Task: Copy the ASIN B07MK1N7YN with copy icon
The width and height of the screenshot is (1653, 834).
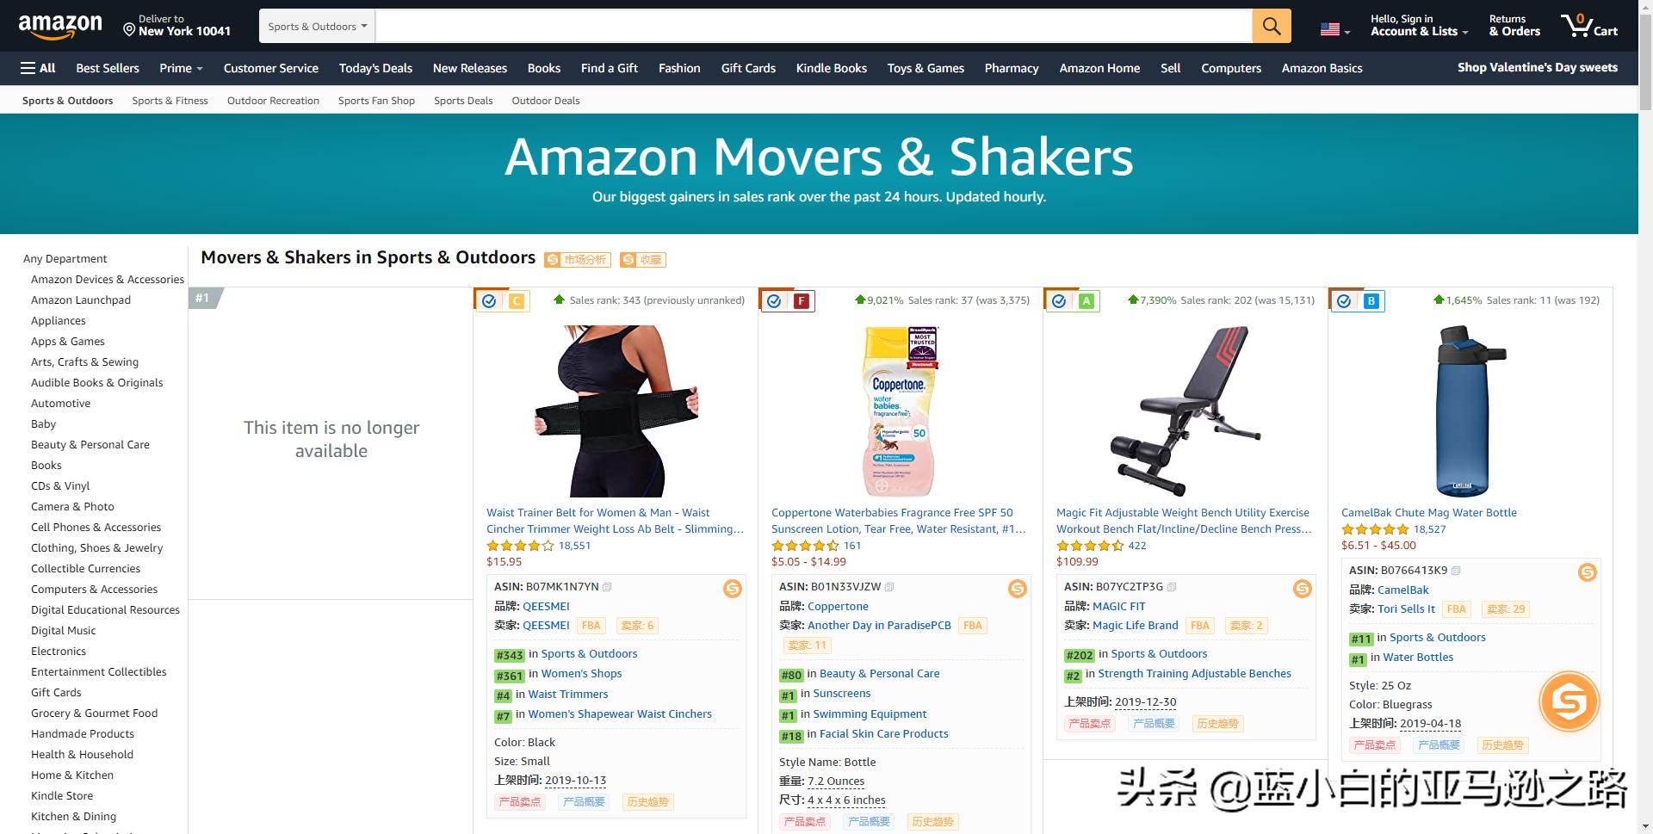Action: point(607,587)
